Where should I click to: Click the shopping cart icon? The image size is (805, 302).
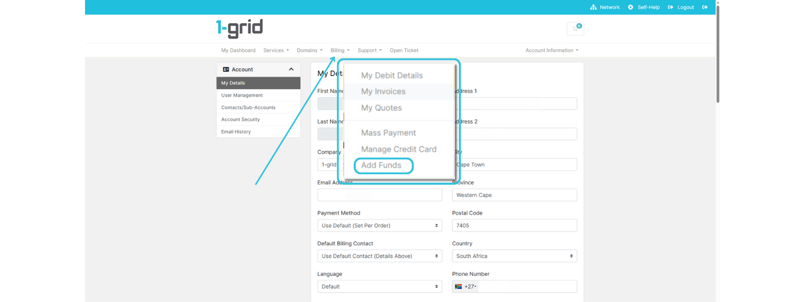tap(575, 29)
